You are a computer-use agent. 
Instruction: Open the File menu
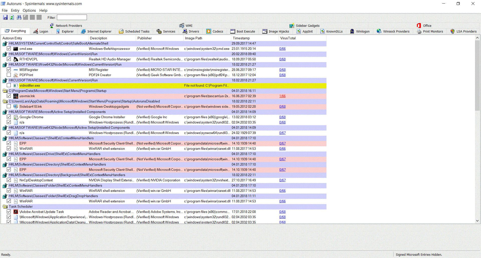pyautogui.click(x=5, y=11)
